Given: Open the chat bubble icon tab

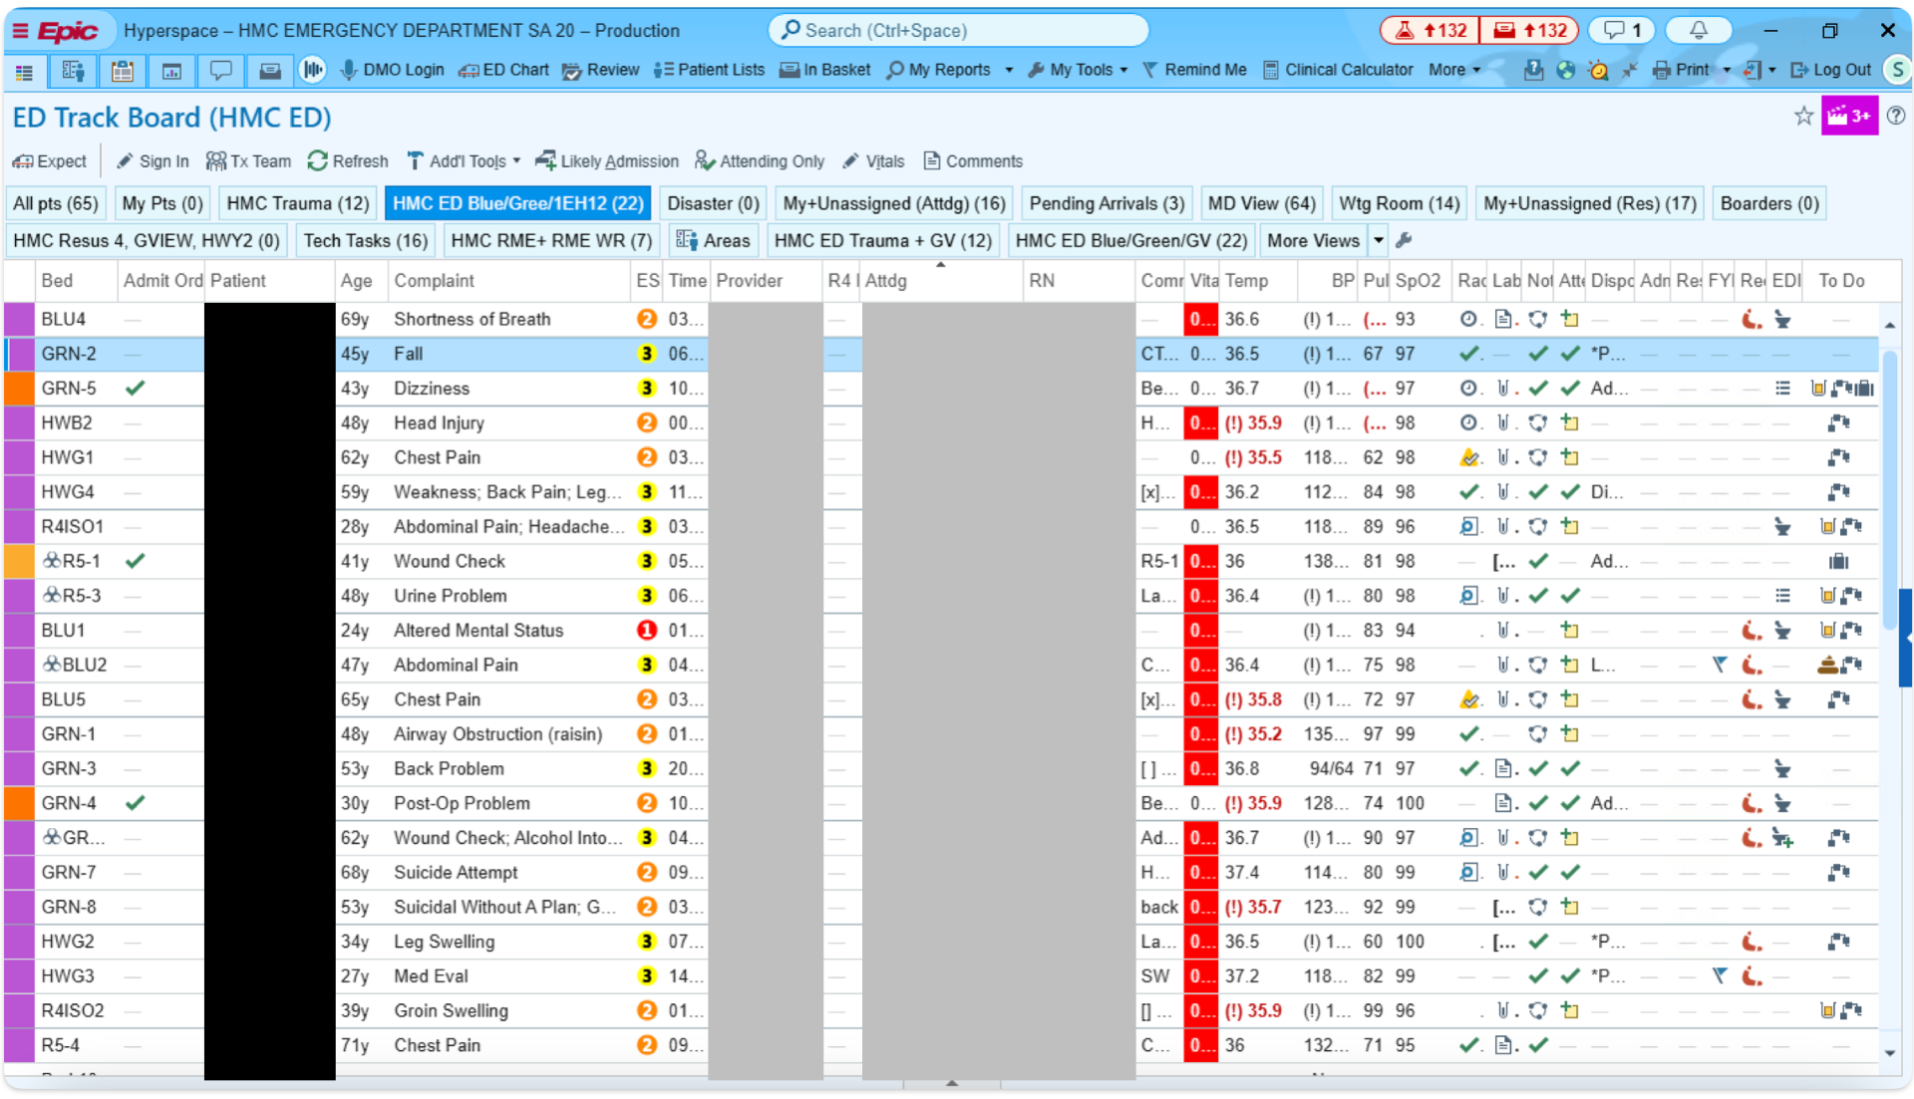Looking at the screenshot, I should (x=220, y=71).
